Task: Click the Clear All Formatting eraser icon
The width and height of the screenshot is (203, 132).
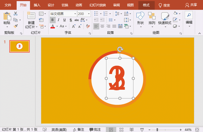Action: 88,26
